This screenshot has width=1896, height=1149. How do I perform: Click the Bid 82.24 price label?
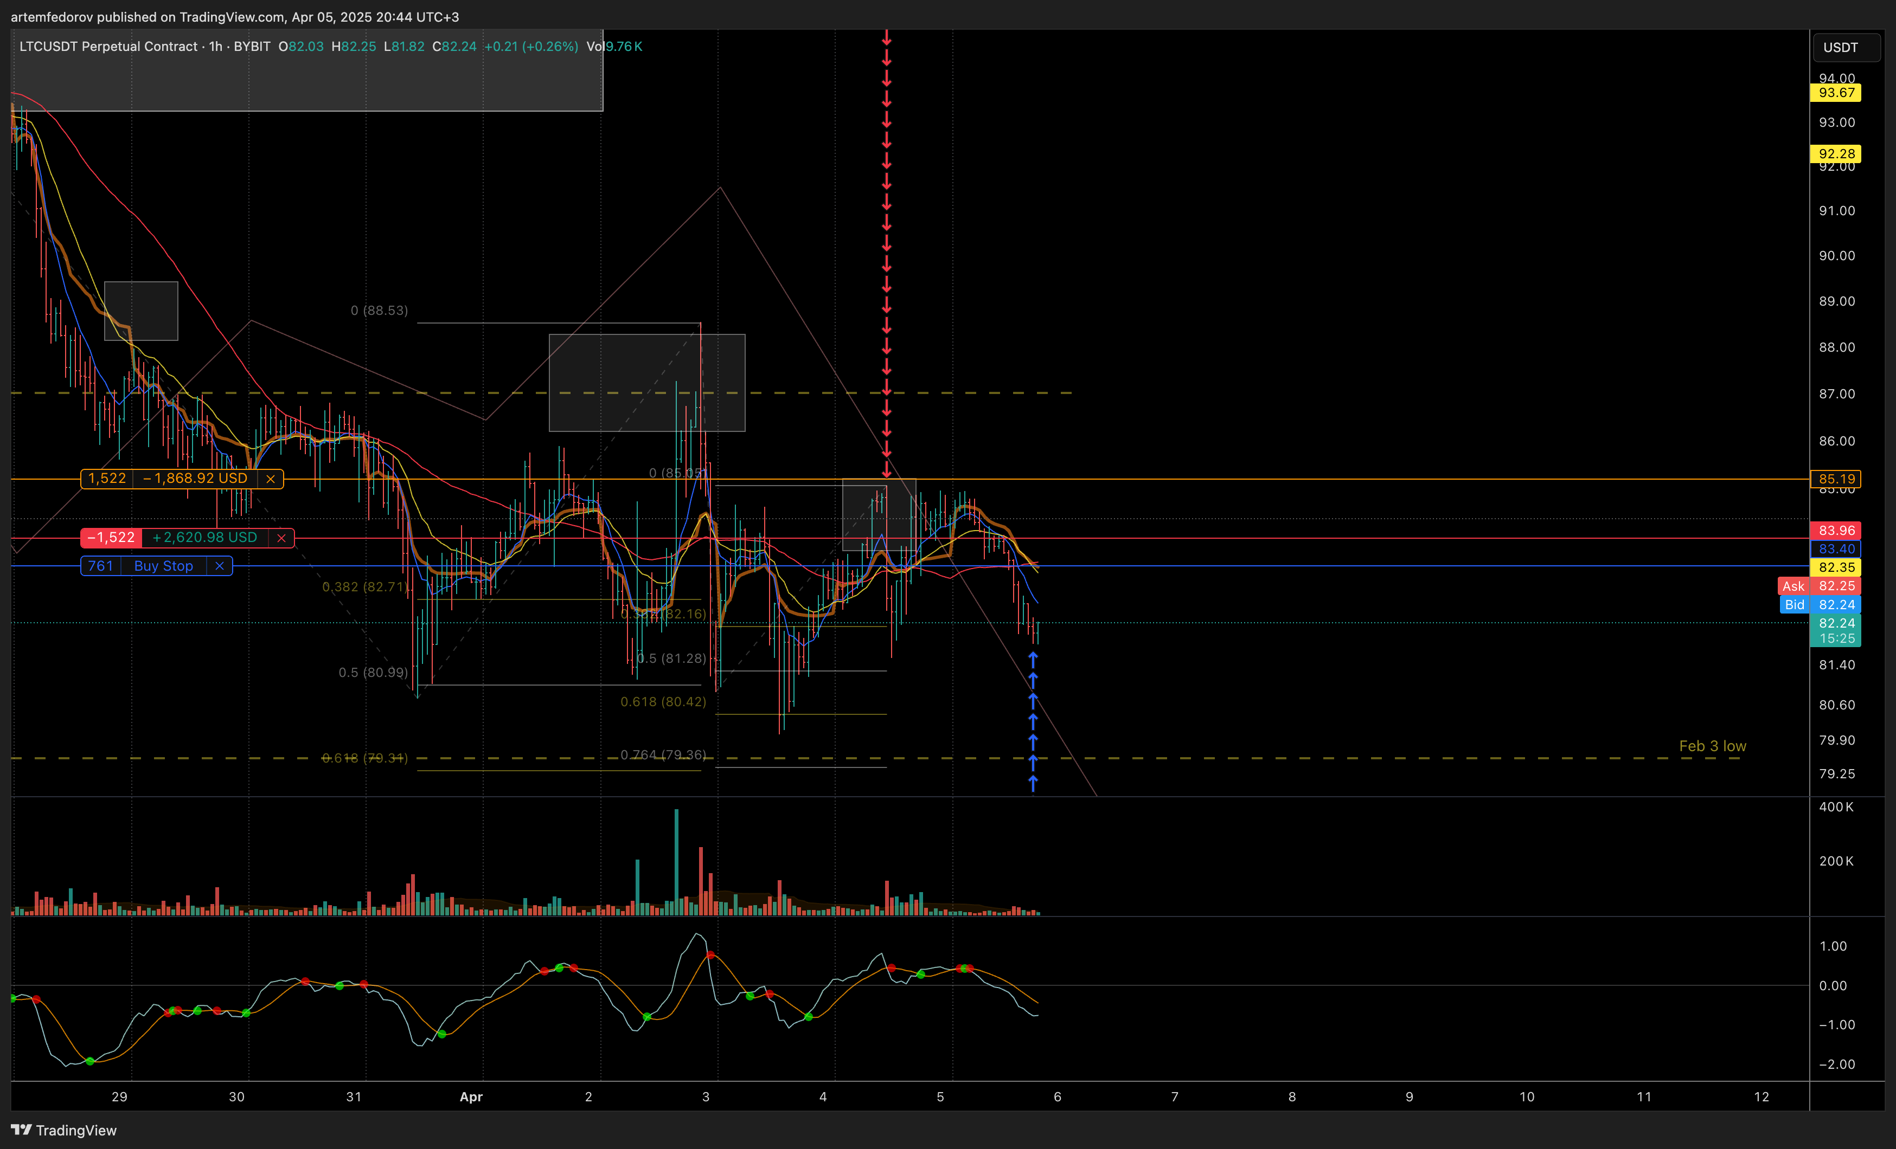pos(1821,604)
